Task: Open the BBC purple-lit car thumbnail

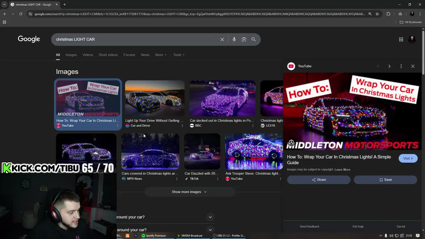Action: (x=222, y=99)
